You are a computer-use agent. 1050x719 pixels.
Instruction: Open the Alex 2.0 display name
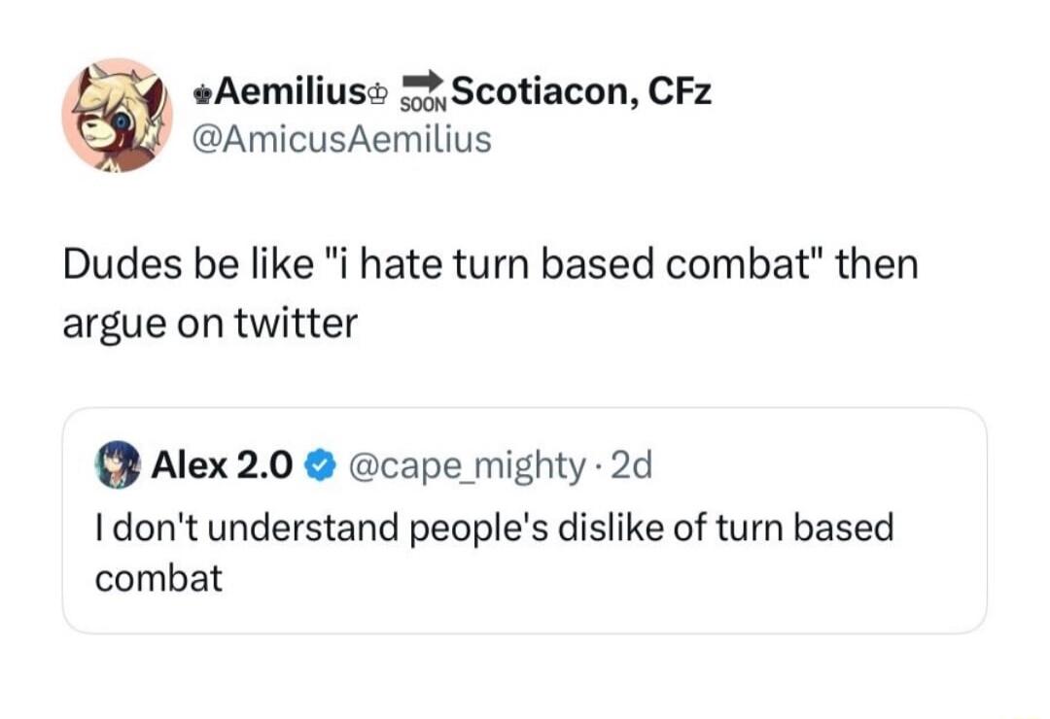click(223, 467)
